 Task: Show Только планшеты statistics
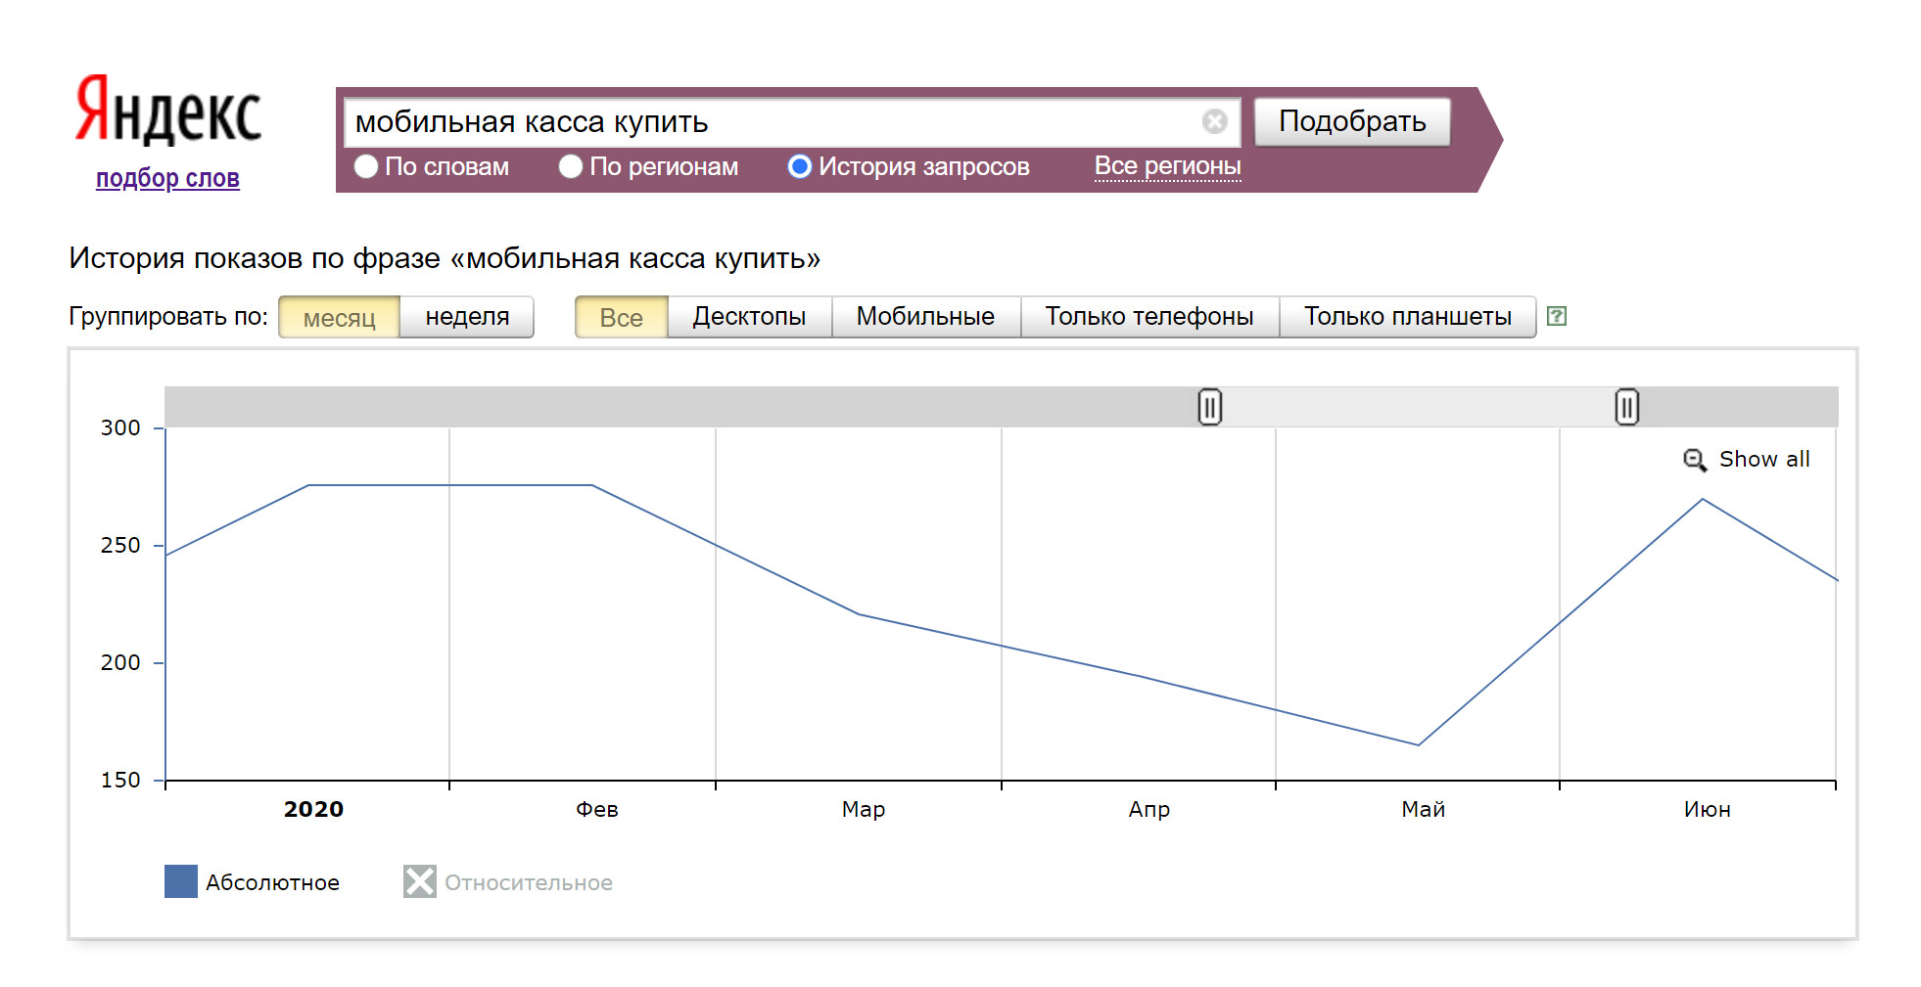[x=1407, y=317]
